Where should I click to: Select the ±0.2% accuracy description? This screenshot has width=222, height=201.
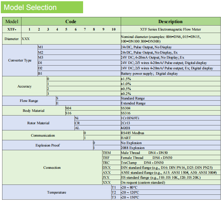click(x=126, y=94)
